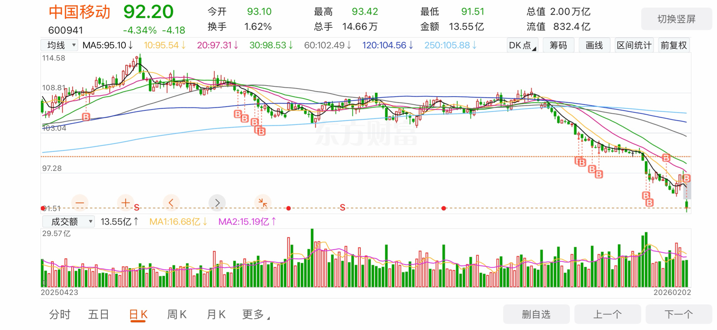Zoom in chart with plus icon
This screenshot has height=330, width=717.
[125, 202]
